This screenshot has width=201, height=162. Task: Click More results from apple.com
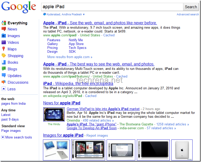[x=70, y=57]
